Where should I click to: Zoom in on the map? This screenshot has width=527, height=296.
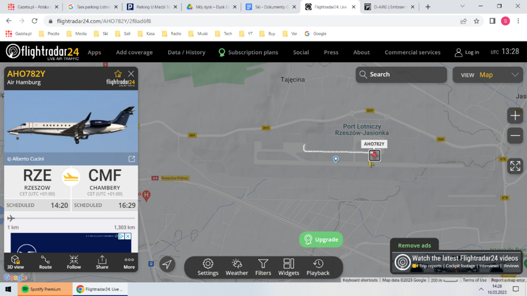tap(515, 116)
